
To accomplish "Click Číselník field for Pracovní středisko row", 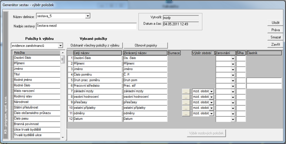I will coord(264,86).
